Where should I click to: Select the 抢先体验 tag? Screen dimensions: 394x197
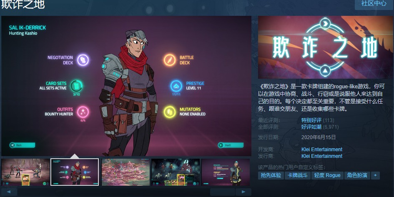(x=271, y=175)
